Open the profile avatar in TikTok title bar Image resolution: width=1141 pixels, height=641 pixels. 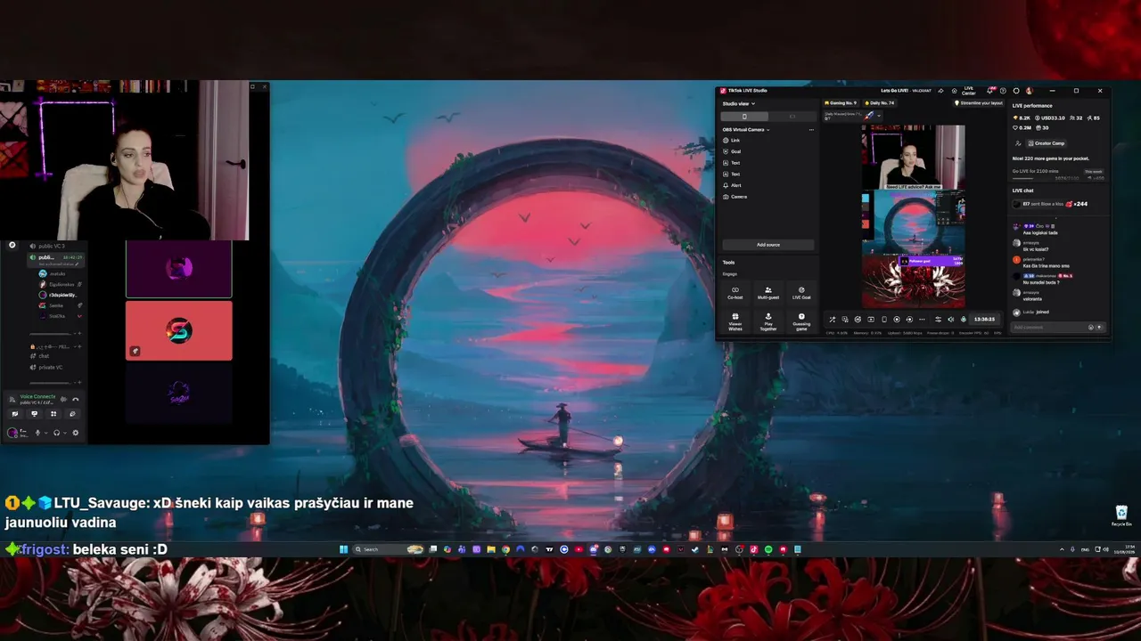[1029, 91]
